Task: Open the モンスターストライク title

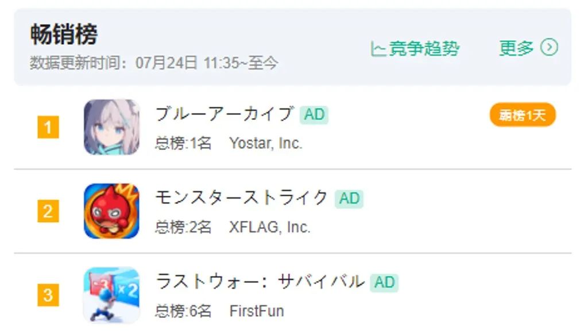Action: pyautogui.click(x=242, y=198)
